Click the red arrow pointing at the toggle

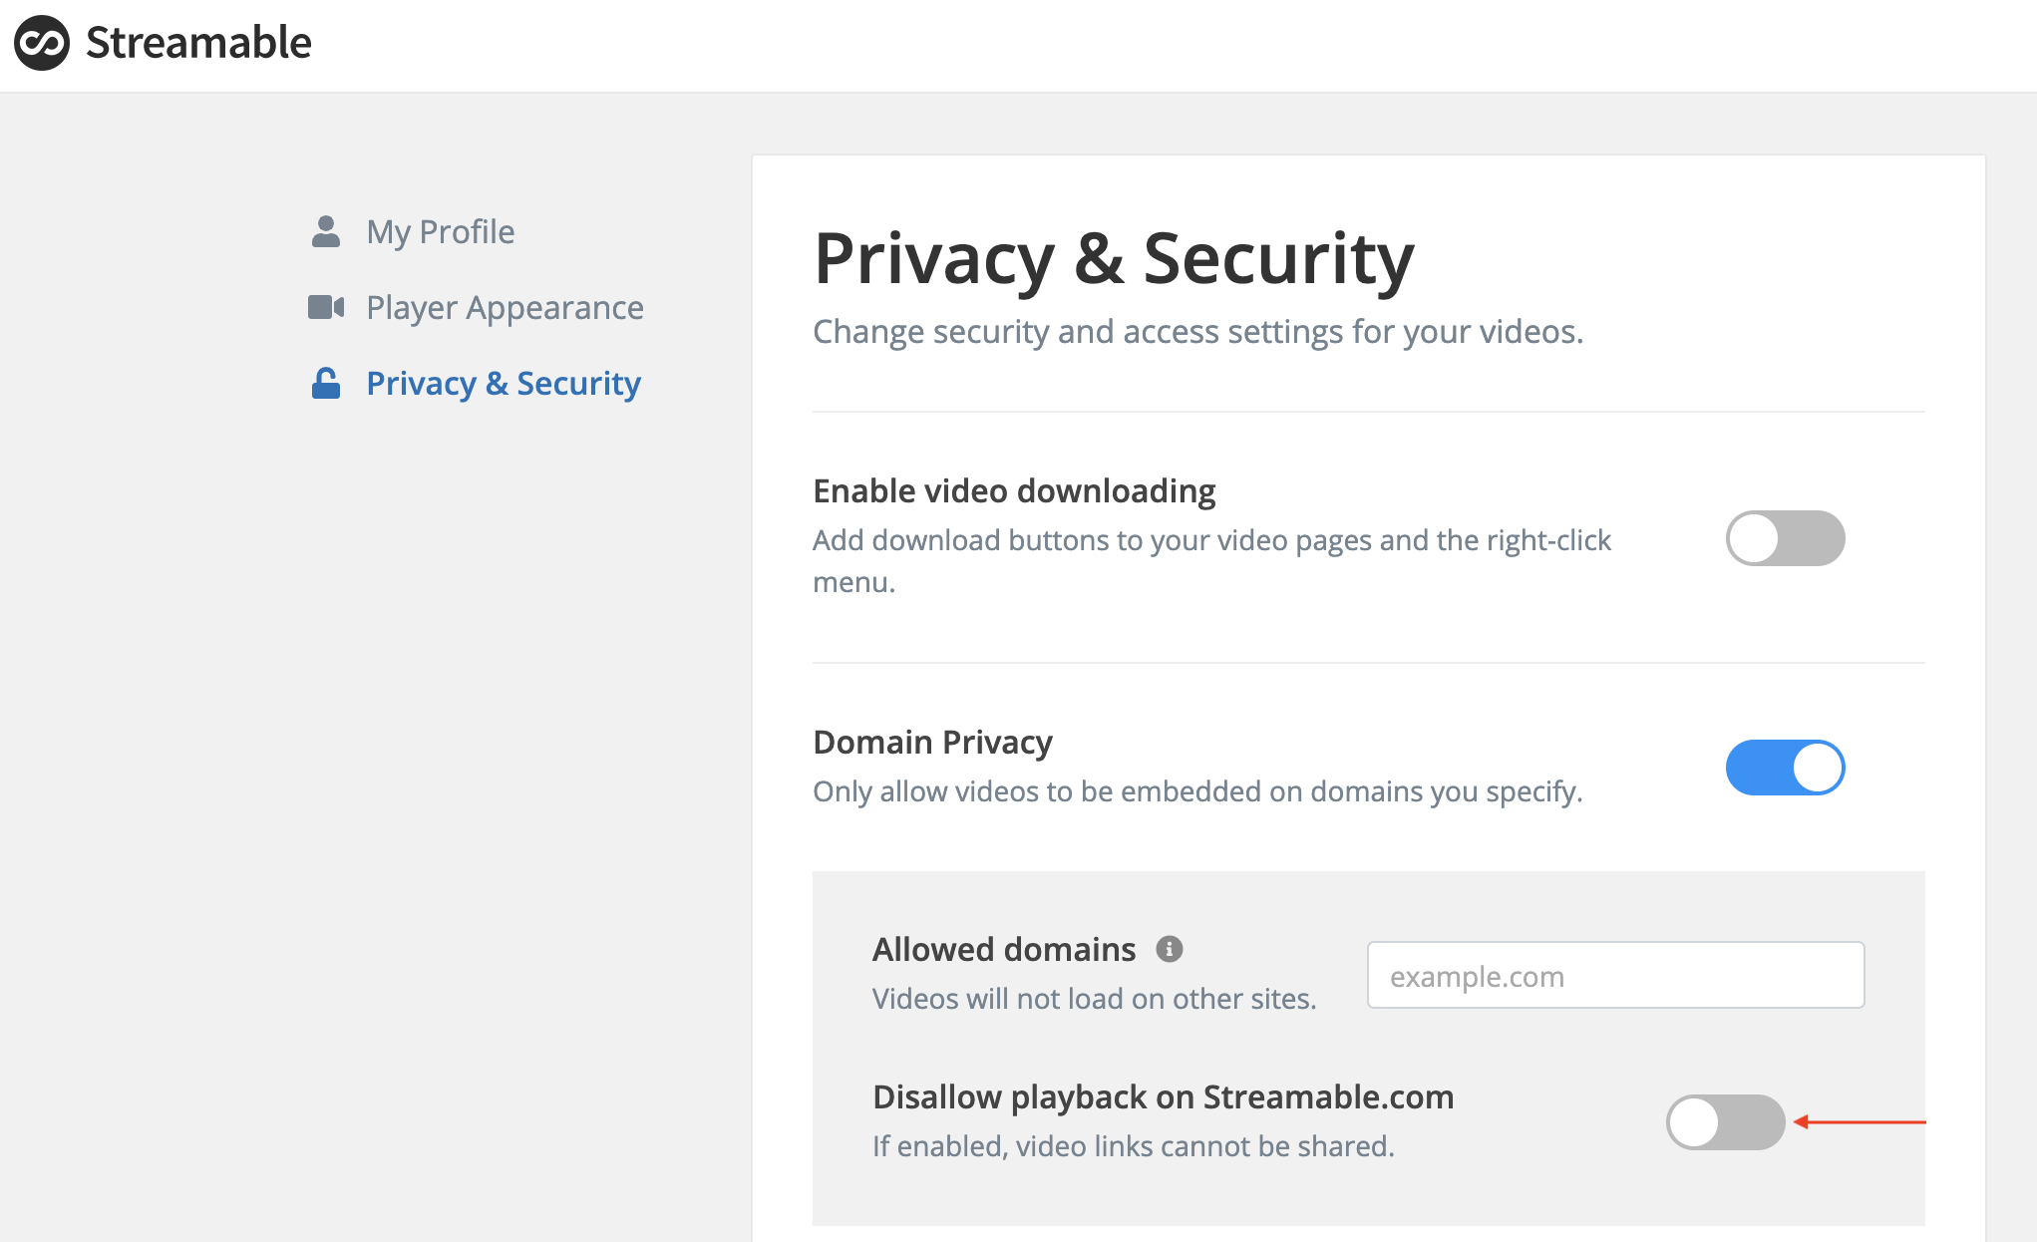(x=1860, y=1122)
